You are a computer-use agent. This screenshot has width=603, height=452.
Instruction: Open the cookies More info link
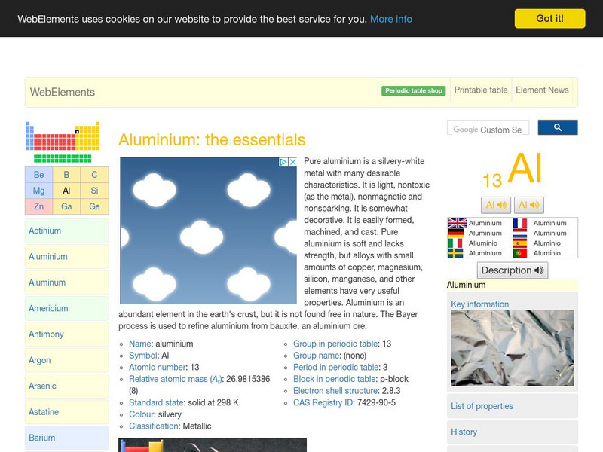pos(390,18)
